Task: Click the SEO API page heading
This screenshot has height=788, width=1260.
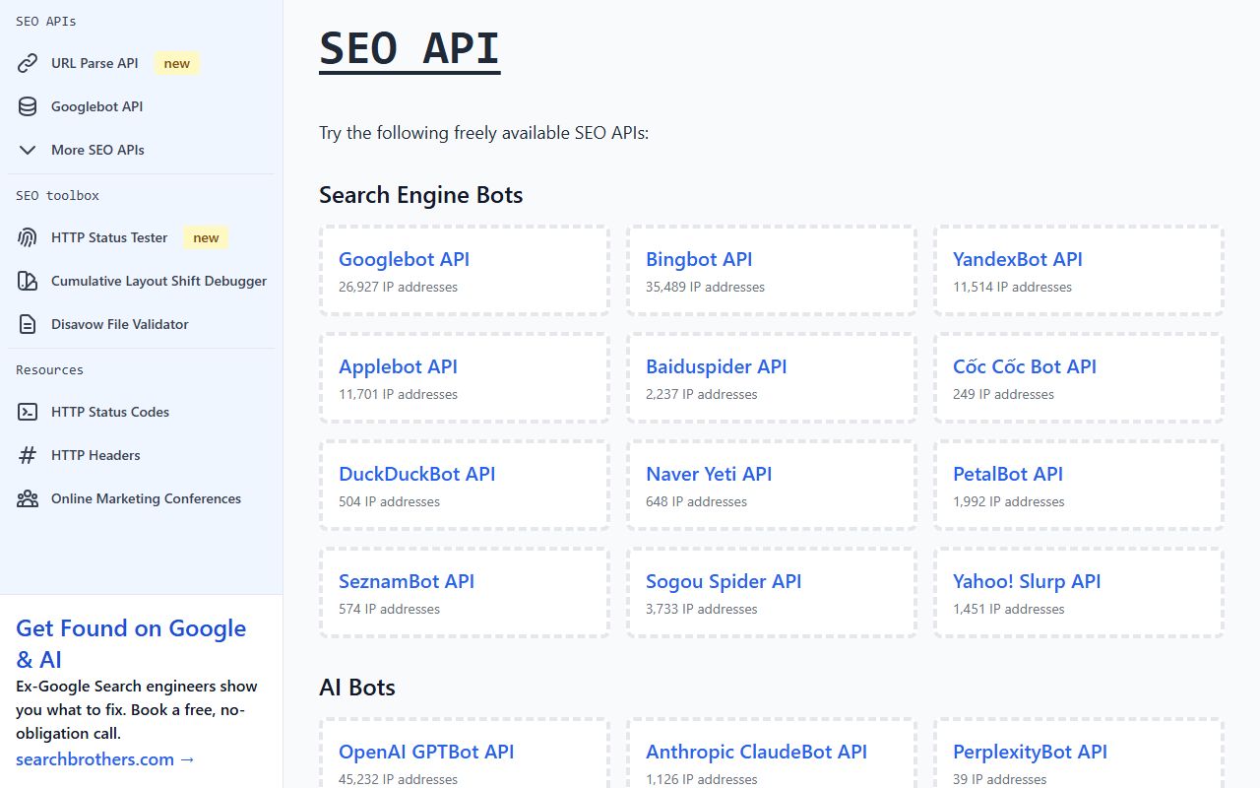Action: click(x=409, y=48)
